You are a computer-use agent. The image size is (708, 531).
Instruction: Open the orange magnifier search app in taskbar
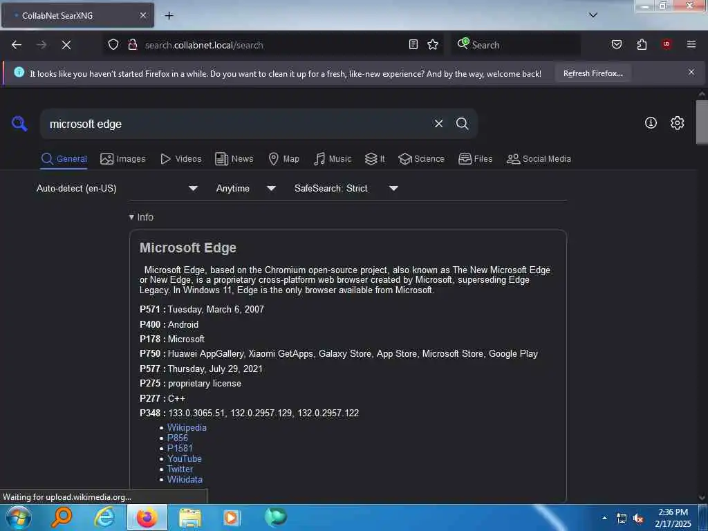62,517
